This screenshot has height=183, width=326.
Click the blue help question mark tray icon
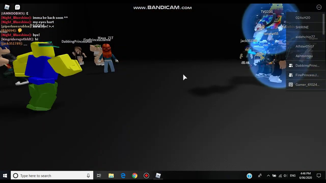click(249, 176)
